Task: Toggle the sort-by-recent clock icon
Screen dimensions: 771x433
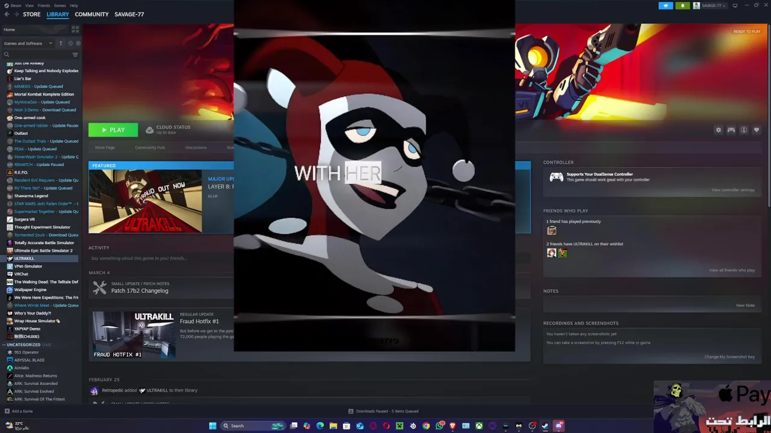Action: click(x=70, y=43)
